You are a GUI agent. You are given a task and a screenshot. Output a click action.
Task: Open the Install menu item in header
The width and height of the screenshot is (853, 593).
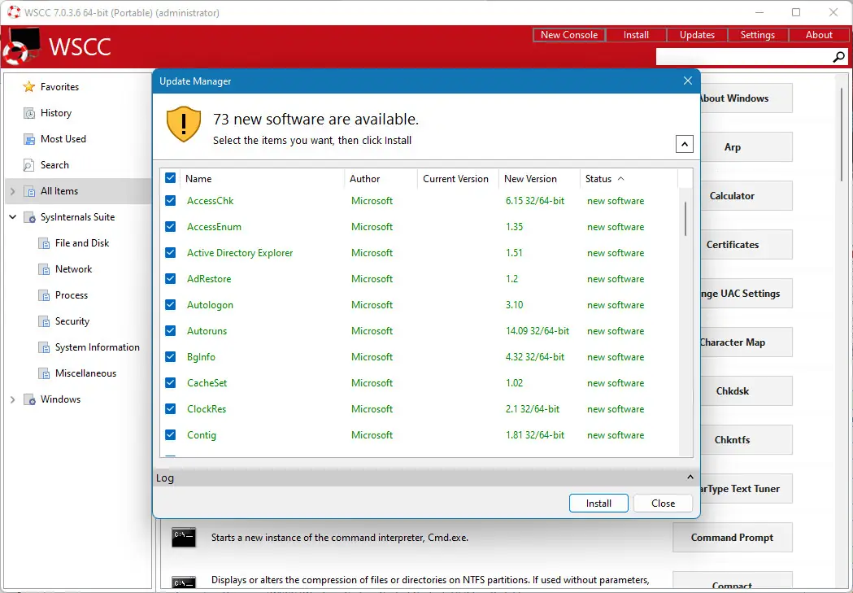[x=636, y=35]
